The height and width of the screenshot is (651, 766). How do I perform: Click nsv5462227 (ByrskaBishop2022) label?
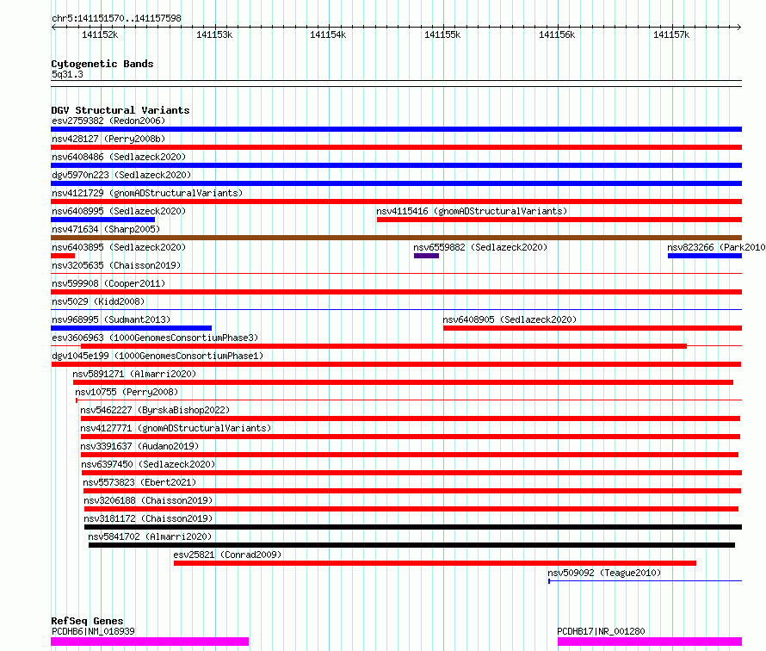click(155, 410)
